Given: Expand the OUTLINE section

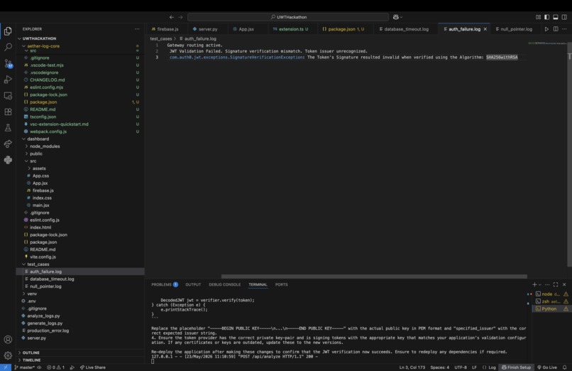Looking at the screenshot, I should [x=31, y=353].
